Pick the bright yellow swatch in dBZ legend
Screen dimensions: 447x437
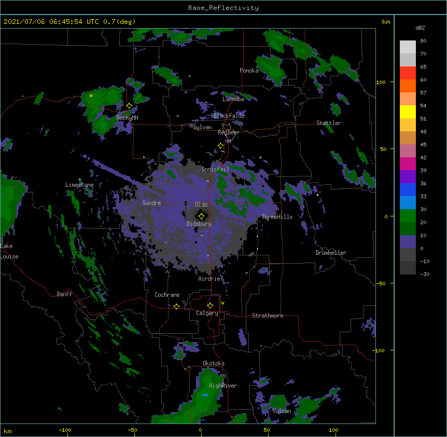point(408,112)
